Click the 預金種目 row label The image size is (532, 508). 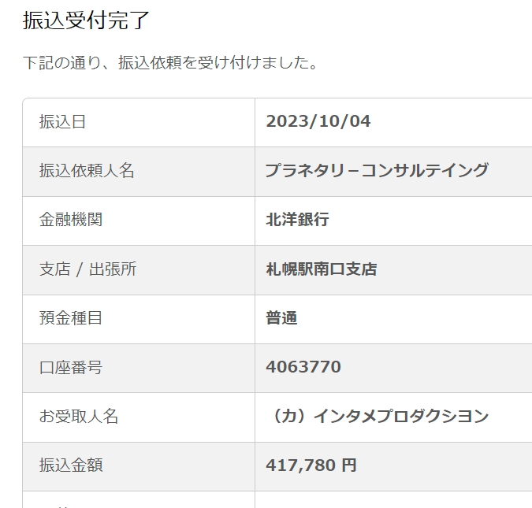point(71,318)
